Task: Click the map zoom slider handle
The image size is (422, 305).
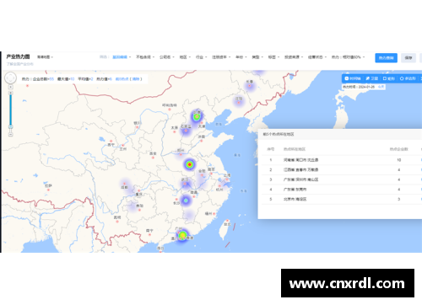Action: tap(11, 127)
